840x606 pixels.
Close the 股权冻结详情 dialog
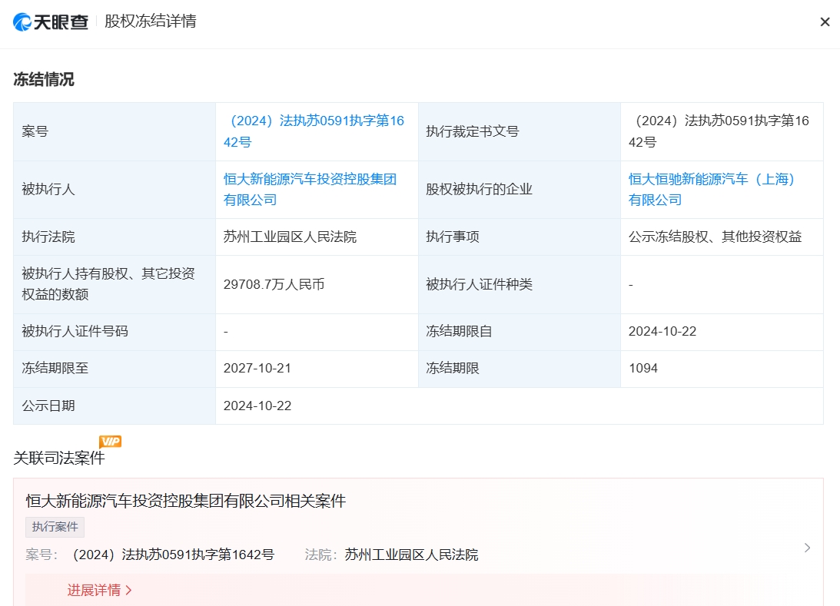825,22
